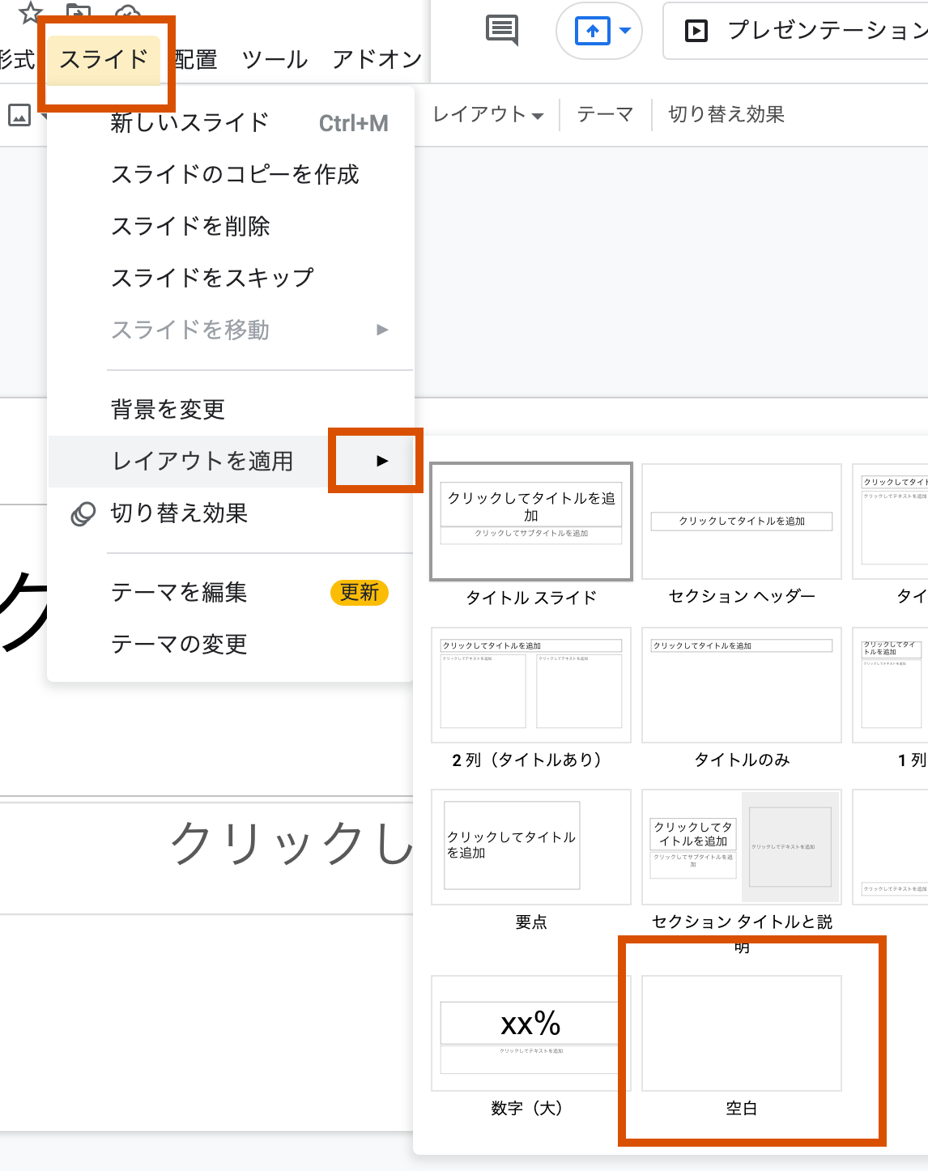The image size is (928, 1171).
Task: Select スライドのコピーを作成
Action: (x=231, y=174)
